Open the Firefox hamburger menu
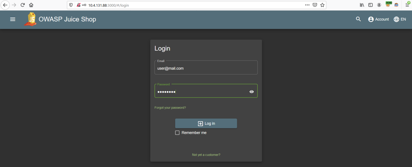Viewport: 412px width, 167px height. coord(407,5)
